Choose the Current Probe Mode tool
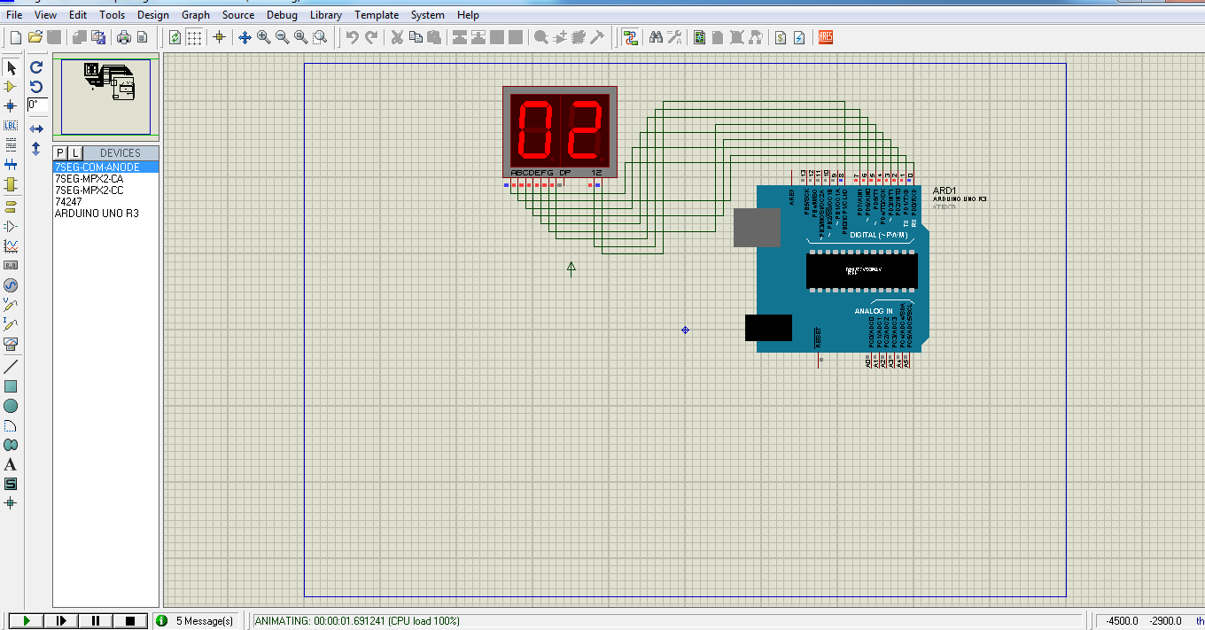Screen dimensions: 1205x630 11,323
